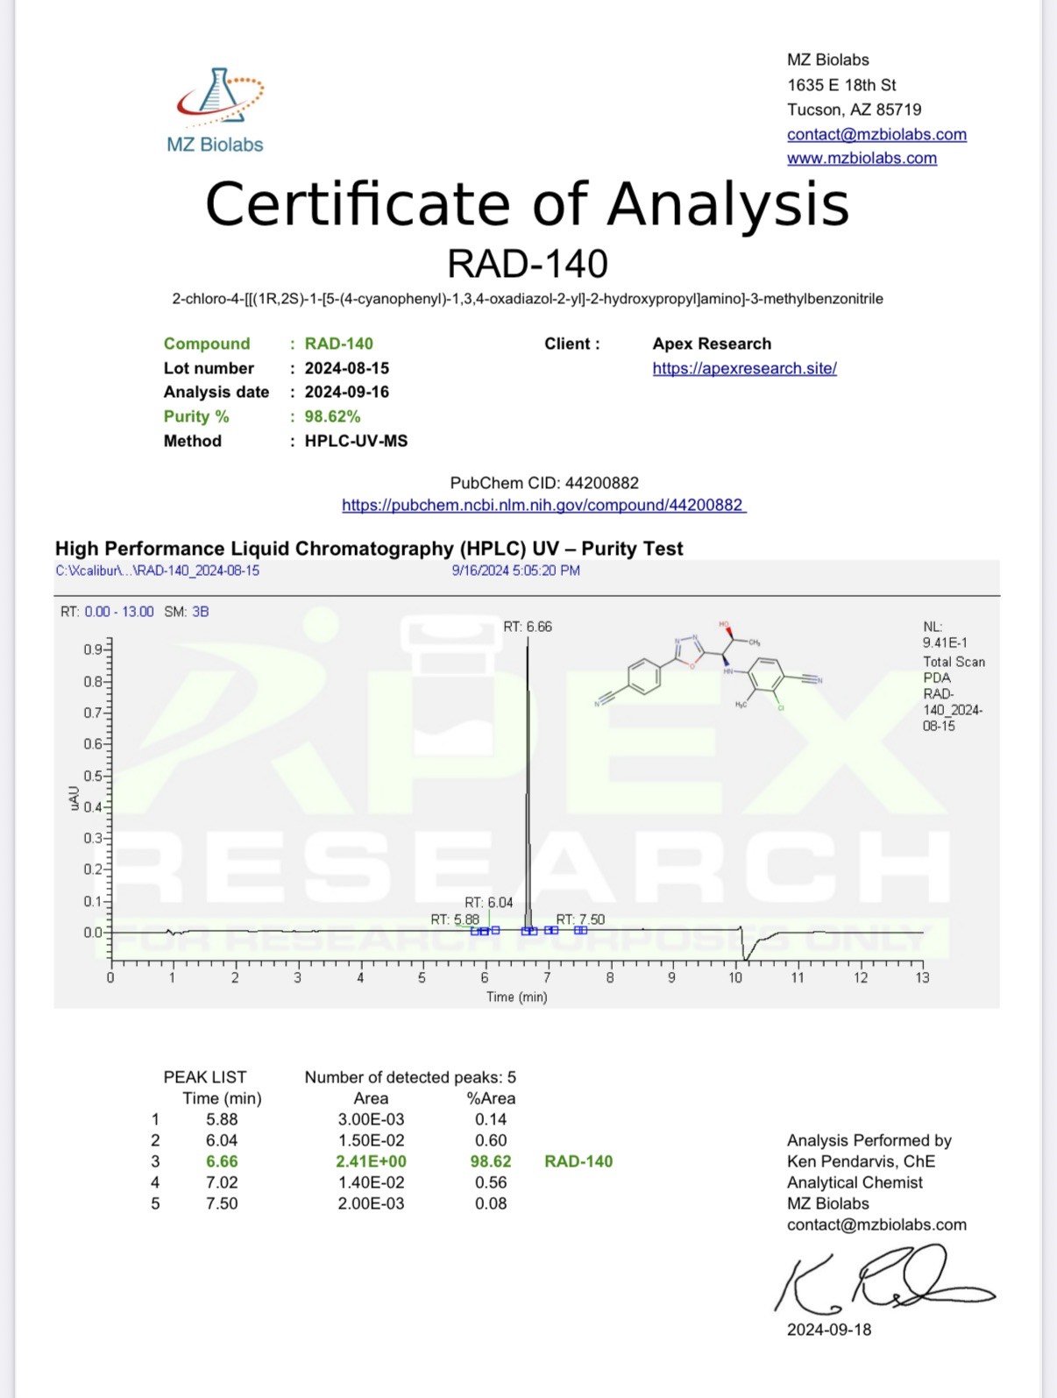1057x1398 pixels.
Task: Click the purity value 98.62%
Action: pyautogui.click(x=332, y=416)
